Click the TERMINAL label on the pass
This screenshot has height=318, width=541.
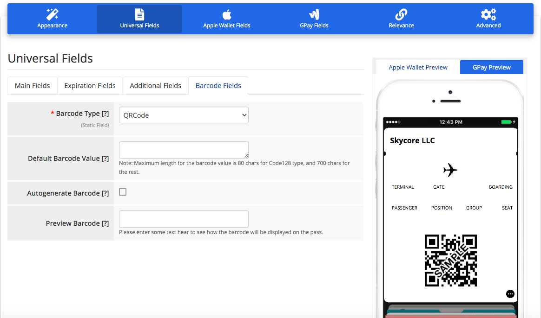(402, 187)
